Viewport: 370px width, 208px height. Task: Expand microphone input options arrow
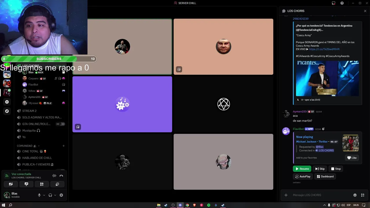(x=44, y=195)
